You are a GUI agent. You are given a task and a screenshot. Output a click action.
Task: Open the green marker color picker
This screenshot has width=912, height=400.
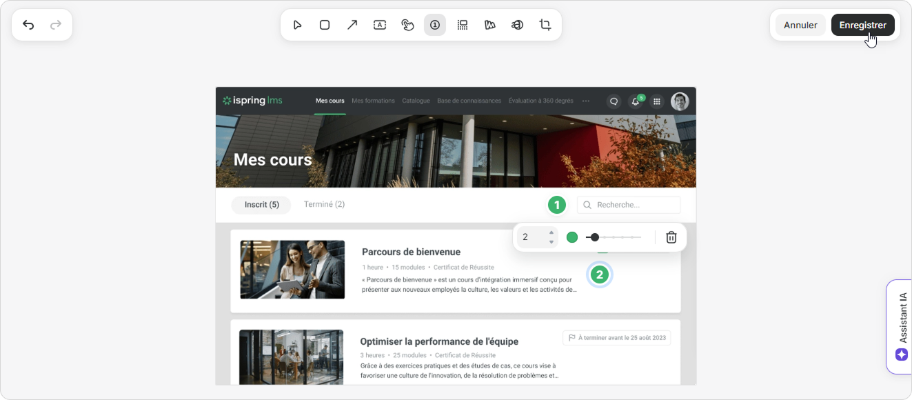(x=572, y=237)
